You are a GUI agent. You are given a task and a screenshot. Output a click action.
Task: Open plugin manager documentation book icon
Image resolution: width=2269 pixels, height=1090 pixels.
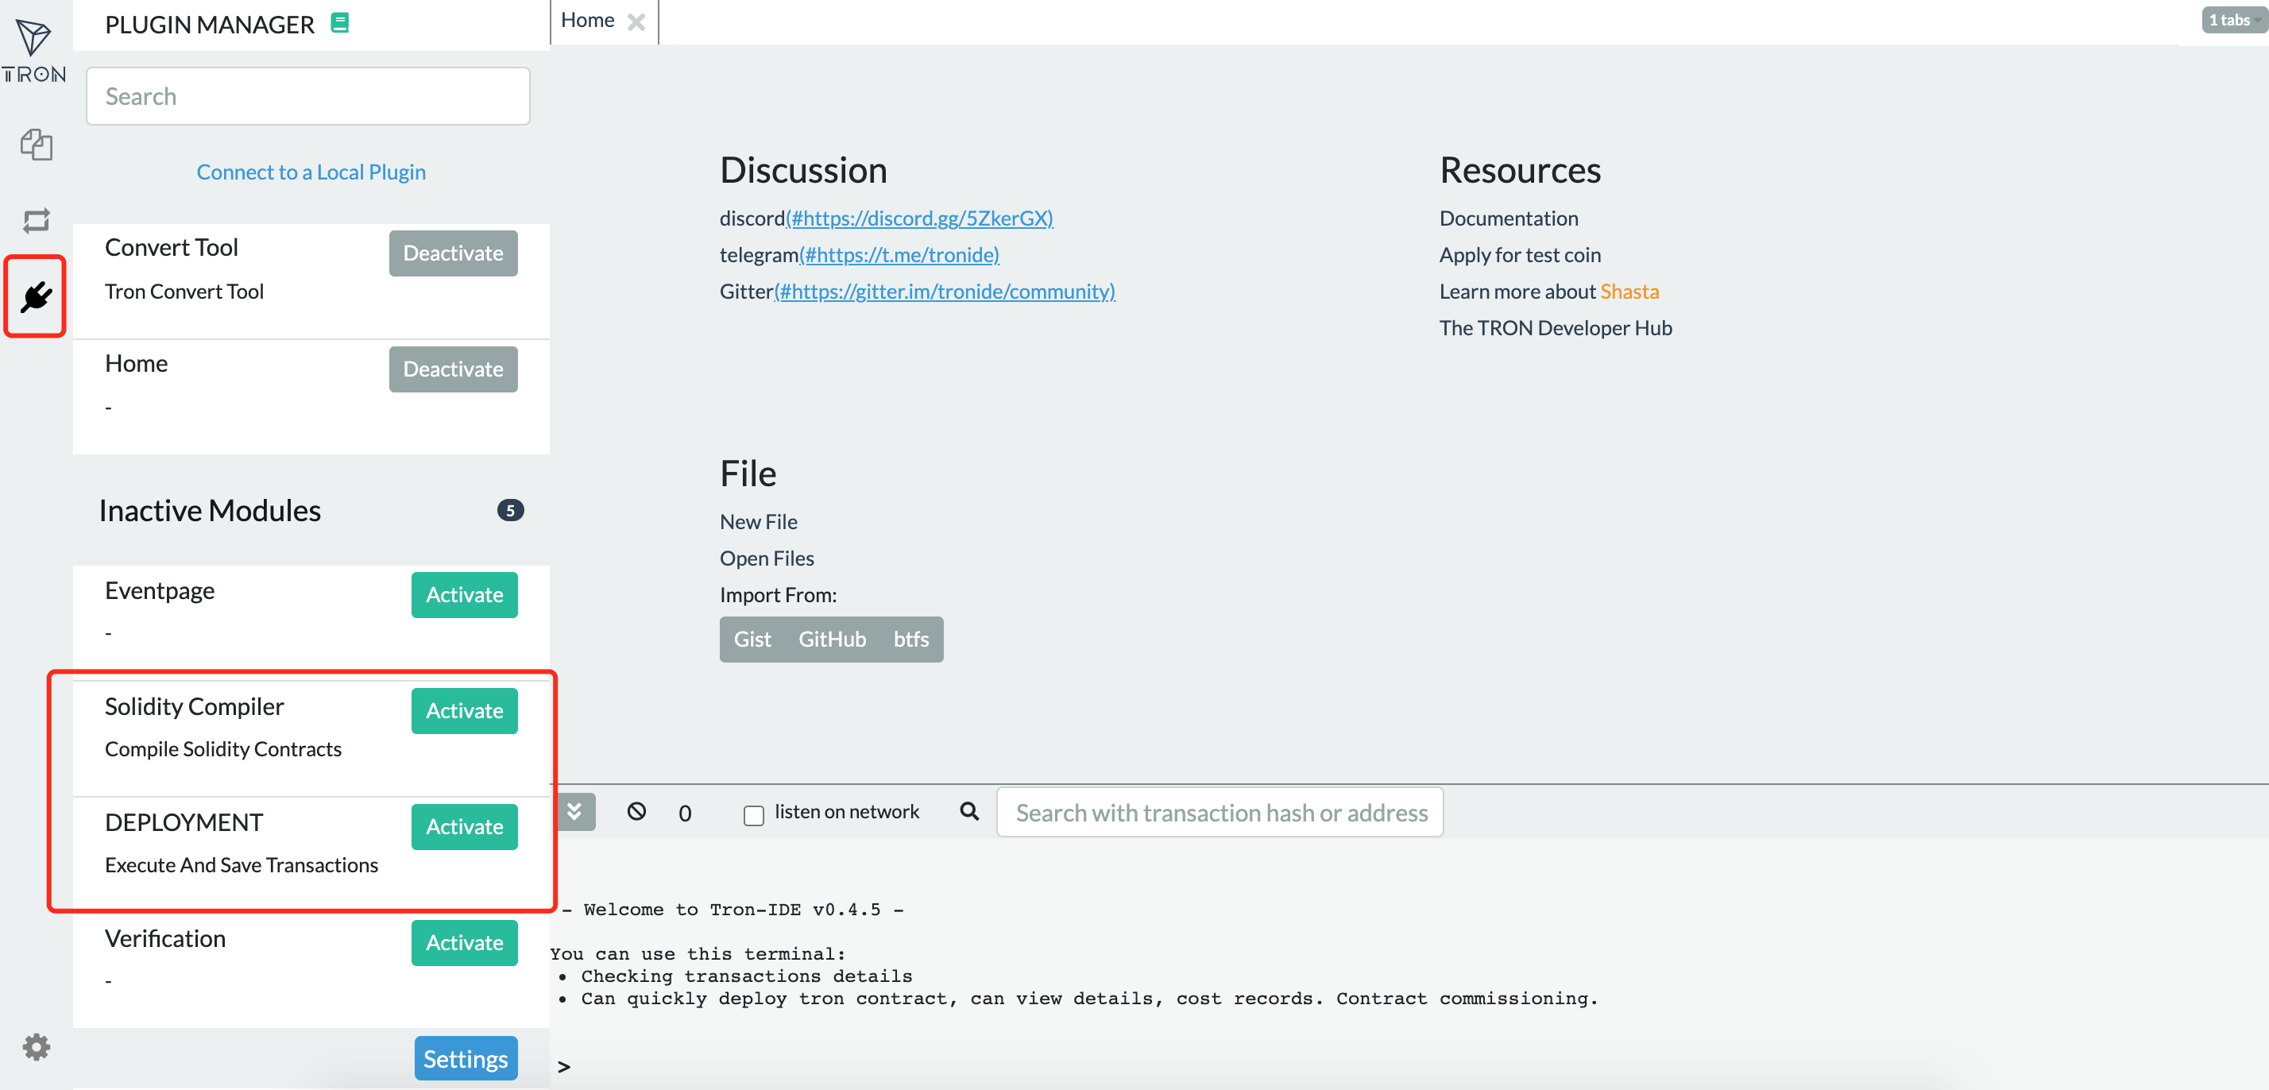(339, 24)
